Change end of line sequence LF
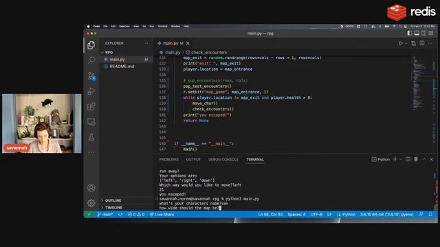 (329, 215)
